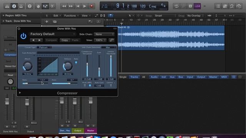Select the Tracks mixer view tab
Viewport: 246px width, 138px height.
pos(134,77)
